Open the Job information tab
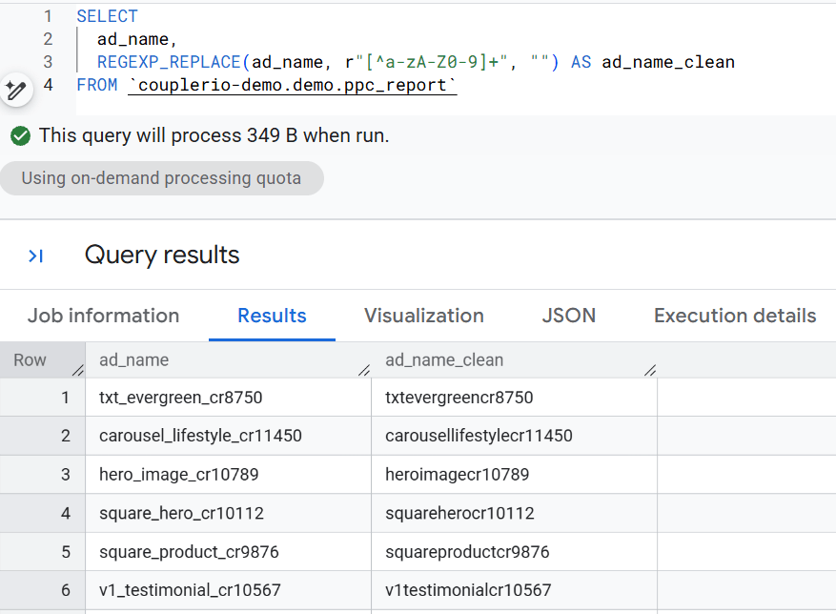Viewport: 836px width, 614px height. coord(104,316)
